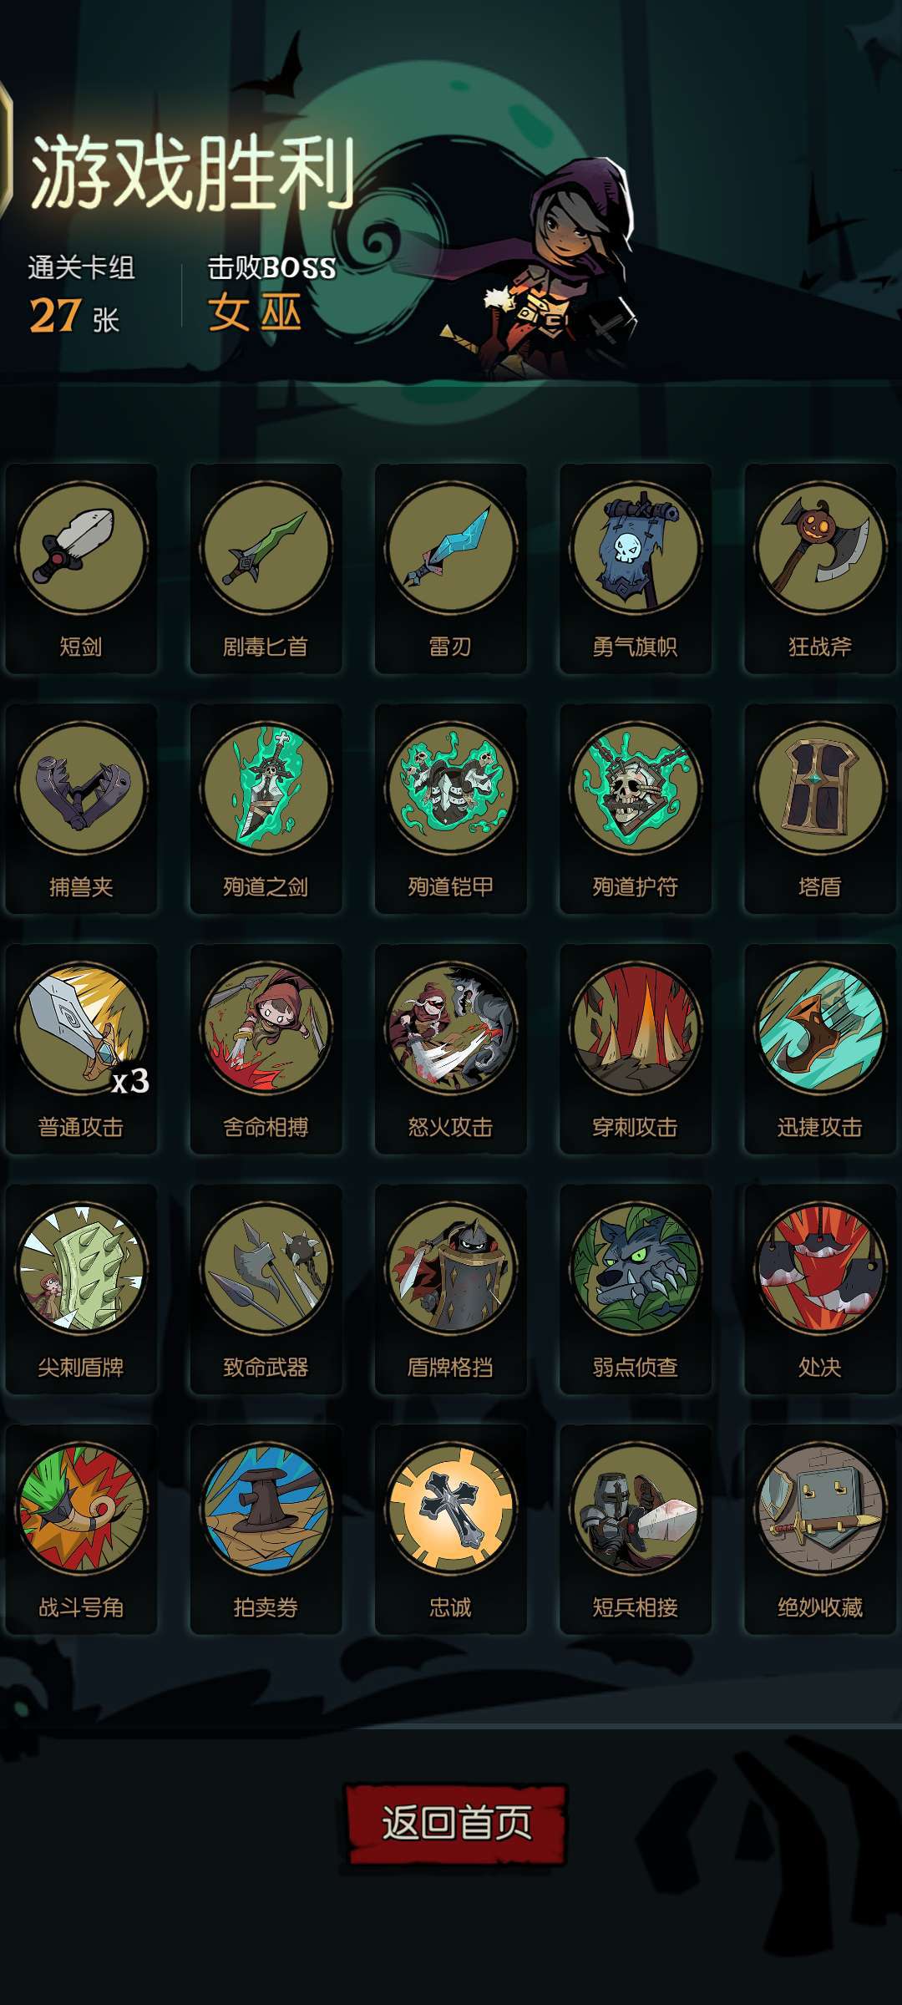This screenshot has height=2005, width=902.
Task: Open the 雷刃 thunder blade card
Action: click(x=450, y=568)
